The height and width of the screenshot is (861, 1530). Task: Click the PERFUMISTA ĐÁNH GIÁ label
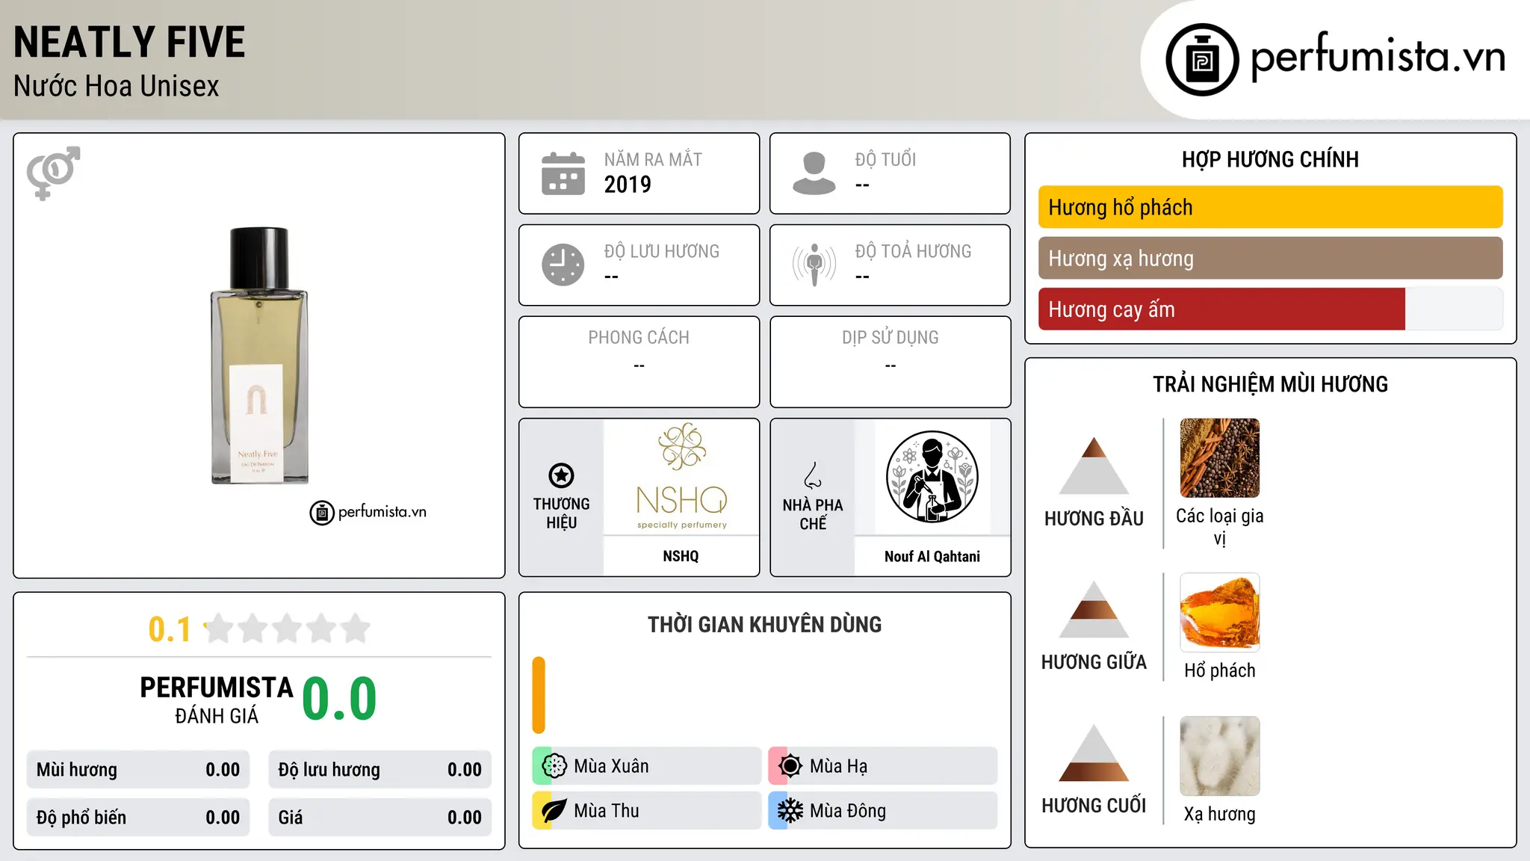(x=217, y=700)
